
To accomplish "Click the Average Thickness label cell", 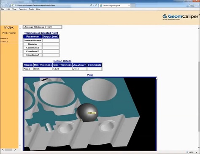I will pos(34,27).
